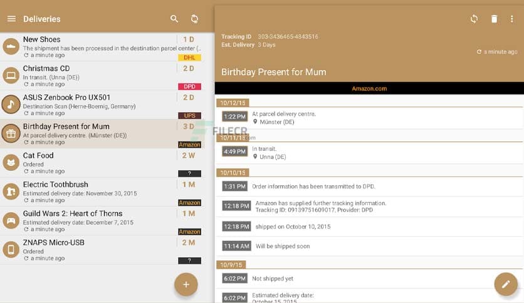Click detail header 'a minute ago' refresh timestamp
Screen dimensions: 524x303
[x=497, y=52]
